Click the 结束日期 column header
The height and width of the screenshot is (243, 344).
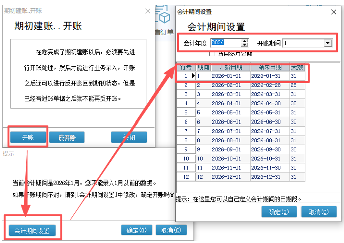click(x=270, y=67)
